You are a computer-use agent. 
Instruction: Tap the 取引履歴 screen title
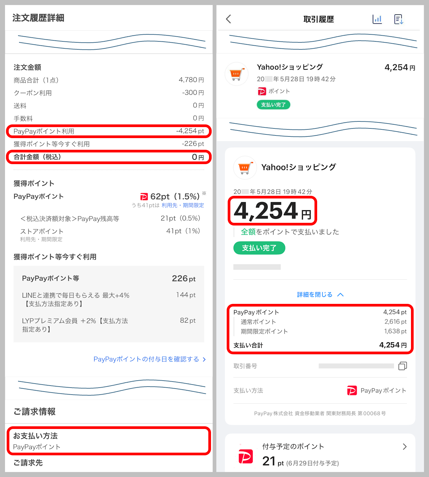pyautogui.click(x=318, y=19)
